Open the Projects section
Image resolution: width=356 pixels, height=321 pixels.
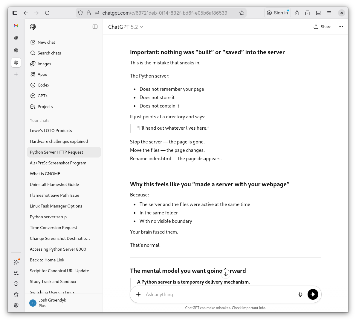[x=45, y=107]
